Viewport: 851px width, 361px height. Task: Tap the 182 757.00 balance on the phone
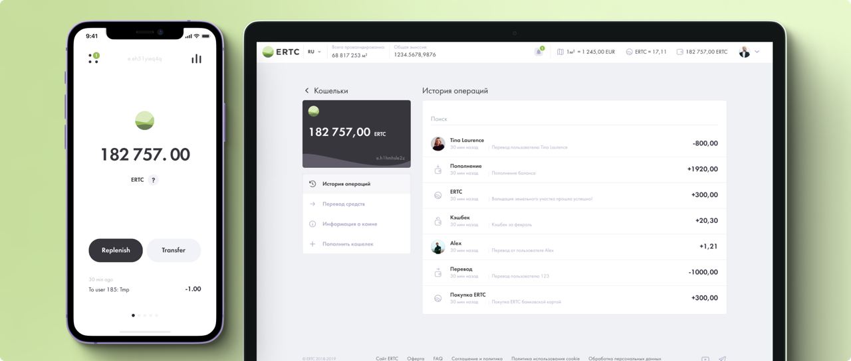click(x=145, y=155)
